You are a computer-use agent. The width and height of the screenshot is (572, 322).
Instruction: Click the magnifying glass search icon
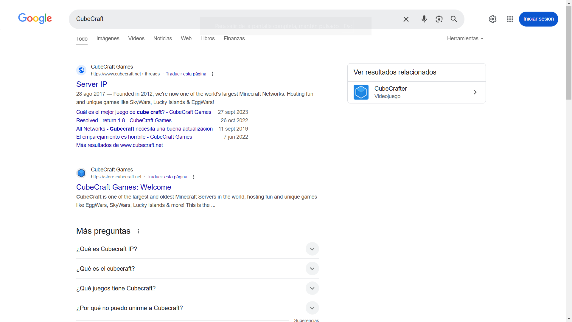[454, 19]
